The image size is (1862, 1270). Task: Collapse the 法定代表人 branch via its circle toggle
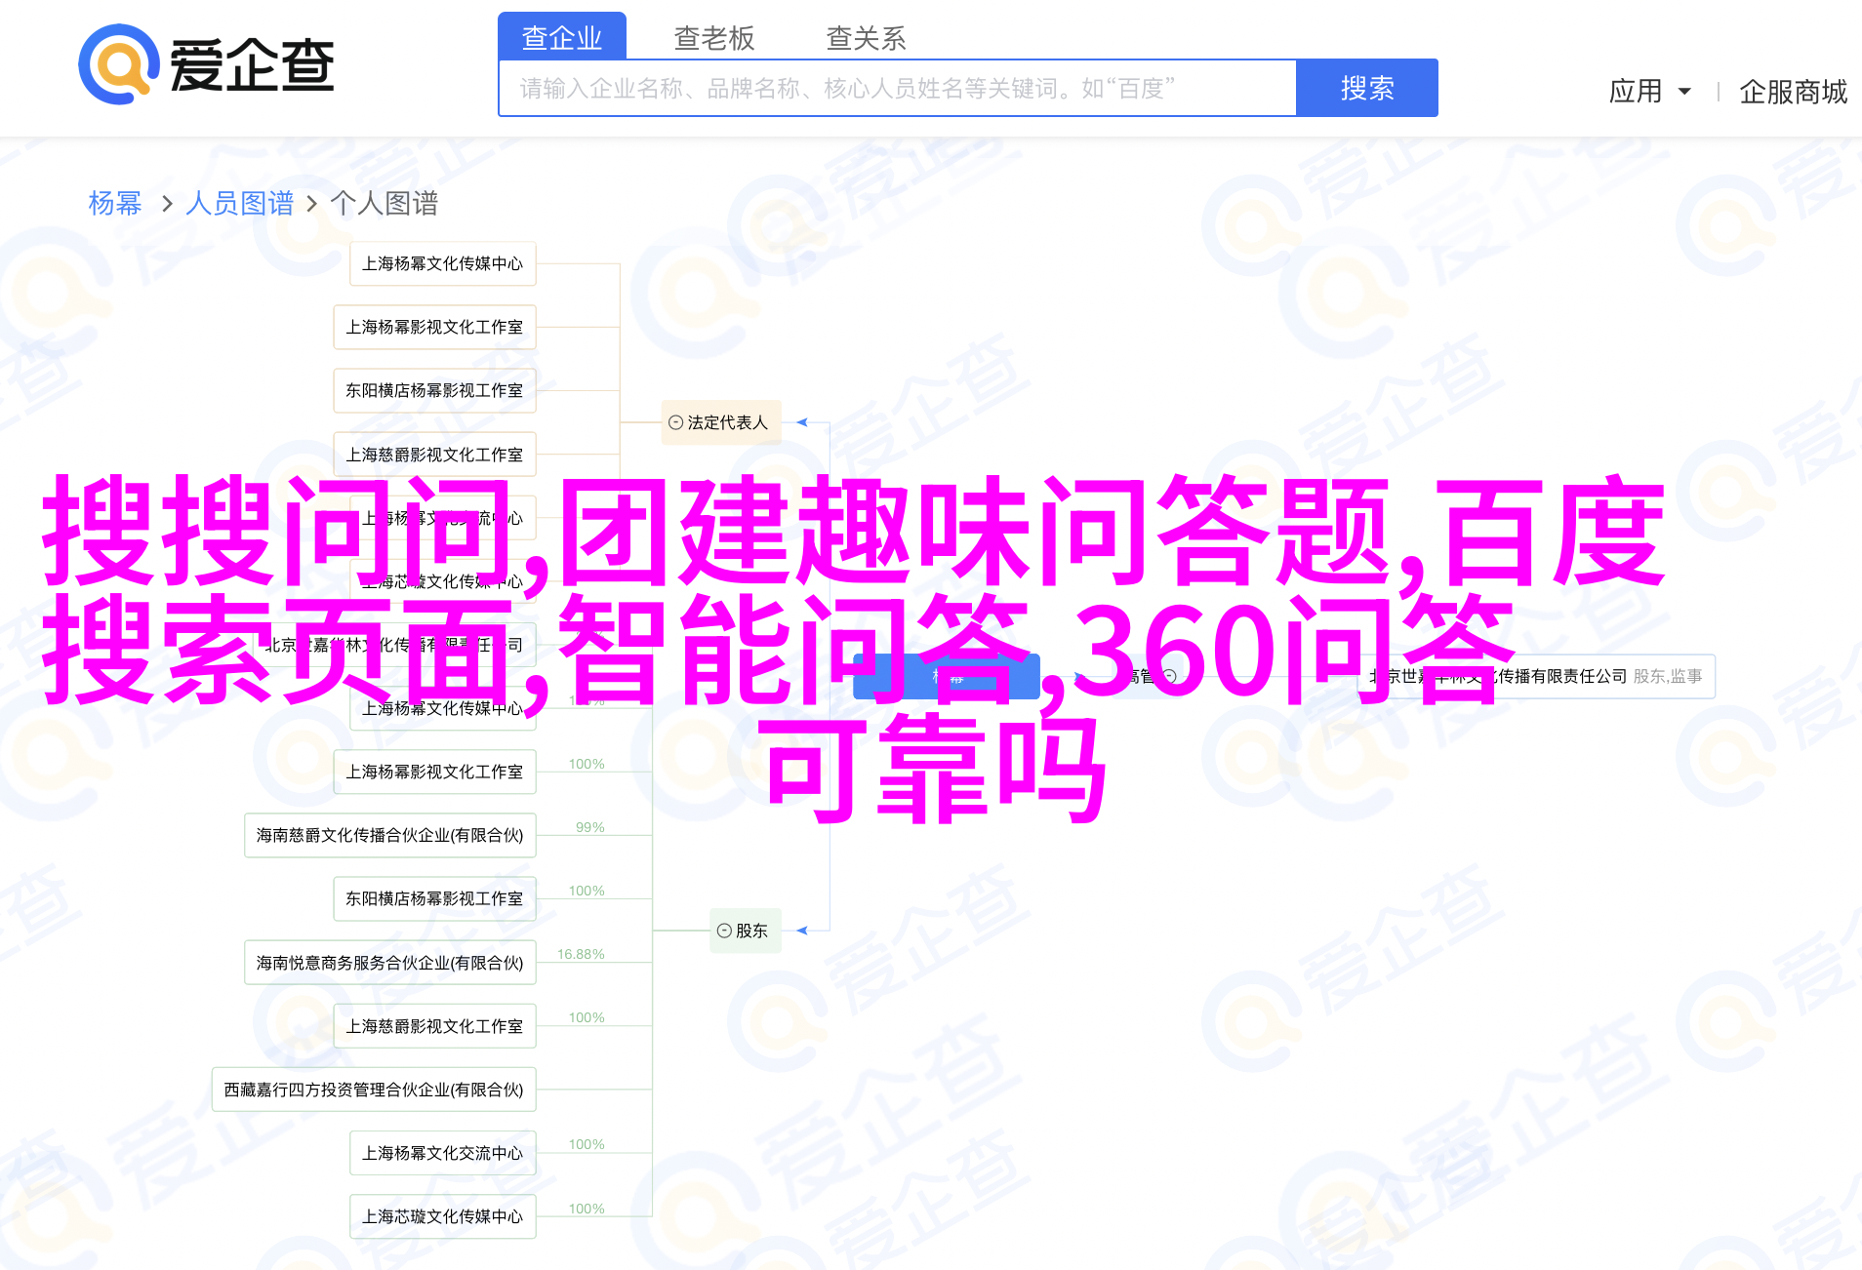(675, 422)
